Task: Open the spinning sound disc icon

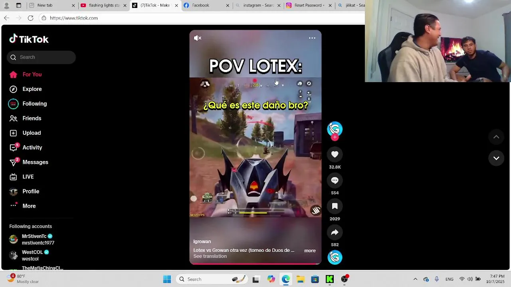Action: [x=335, y=258]
